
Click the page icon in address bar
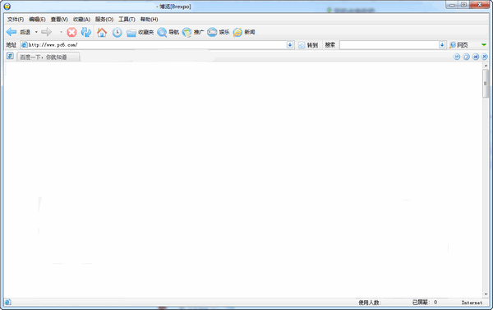click(24, 45)
